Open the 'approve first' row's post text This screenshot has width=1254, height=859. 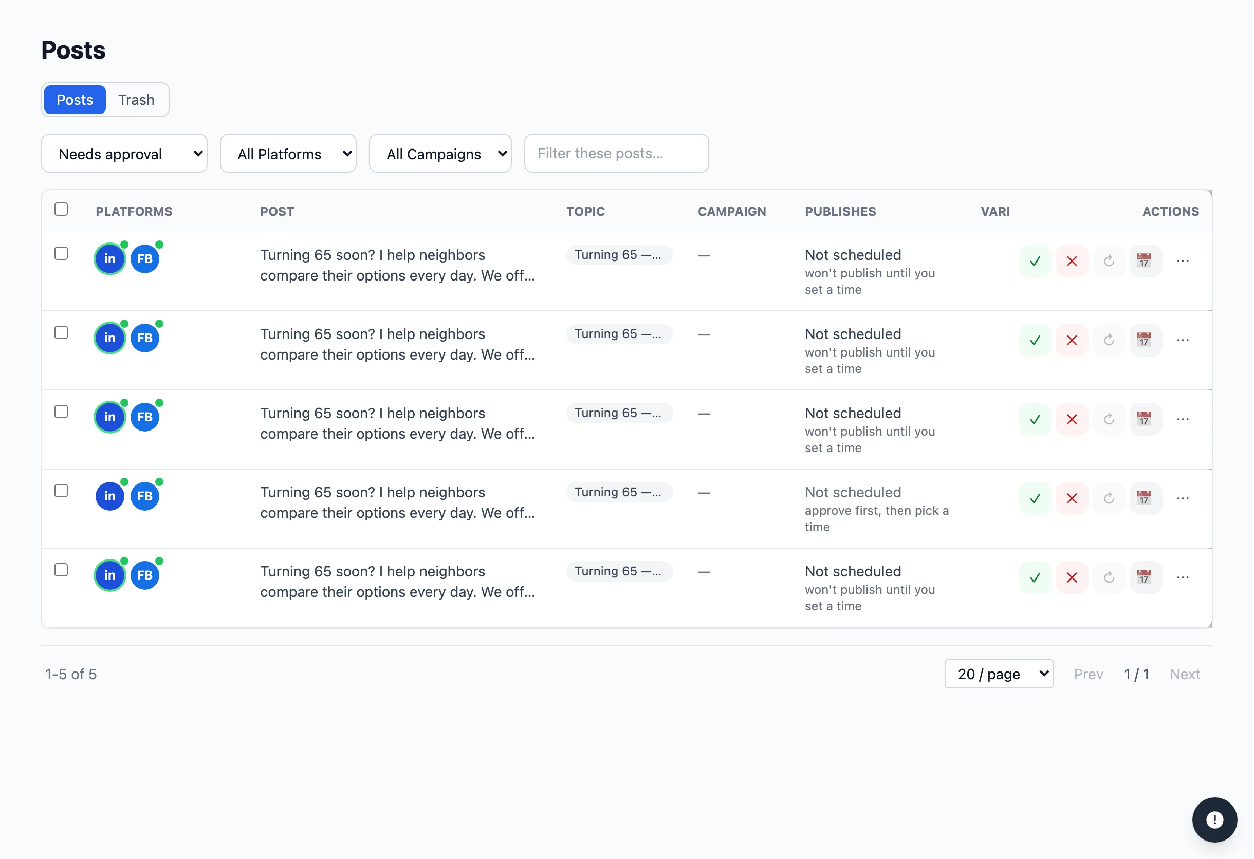click(x=397, y=502)
